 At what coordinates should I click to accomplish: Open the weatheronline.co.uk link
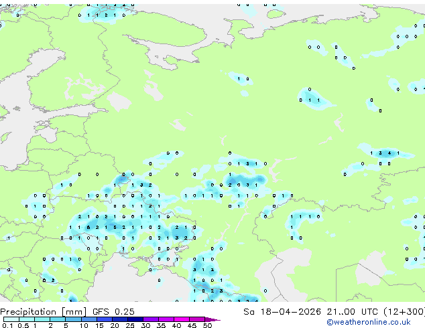tap(369, 322)
